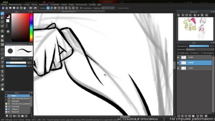This screenshot has width=215, height=121.
Task: Select the Перо brush in list
Action: point(17,96)
